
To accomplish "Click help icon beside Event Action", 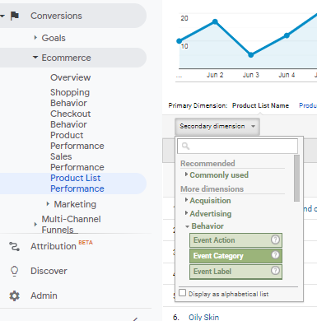I will (x=275, y=240).
